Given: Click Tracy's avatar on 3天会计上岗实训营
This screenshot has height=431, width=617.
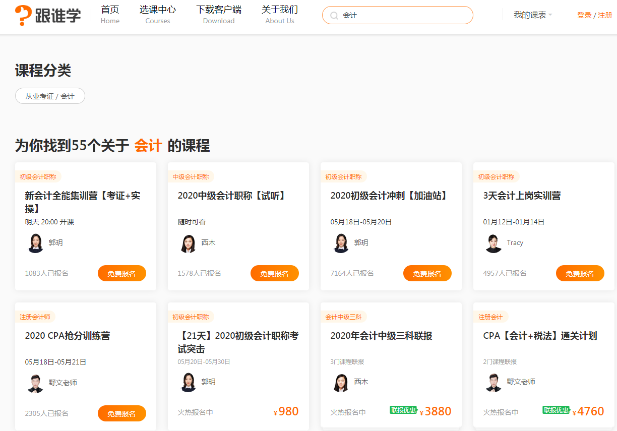Looking at the screenshot, I should point(493,242).
